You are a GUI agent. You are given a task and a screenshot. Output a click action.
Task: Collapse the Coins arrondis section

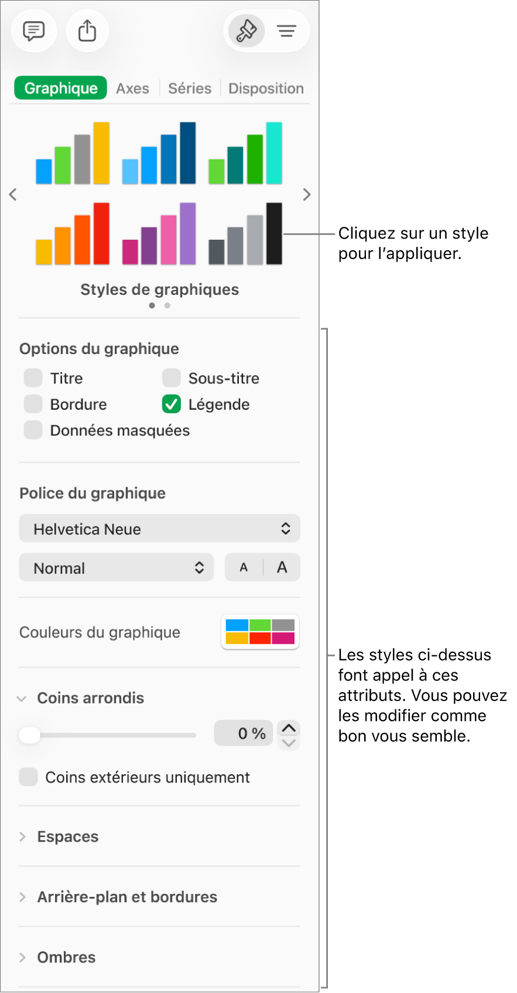22,698
